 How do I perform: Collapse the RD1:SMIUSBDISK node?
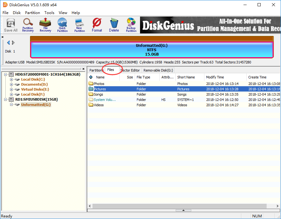(x=6, y=100)
